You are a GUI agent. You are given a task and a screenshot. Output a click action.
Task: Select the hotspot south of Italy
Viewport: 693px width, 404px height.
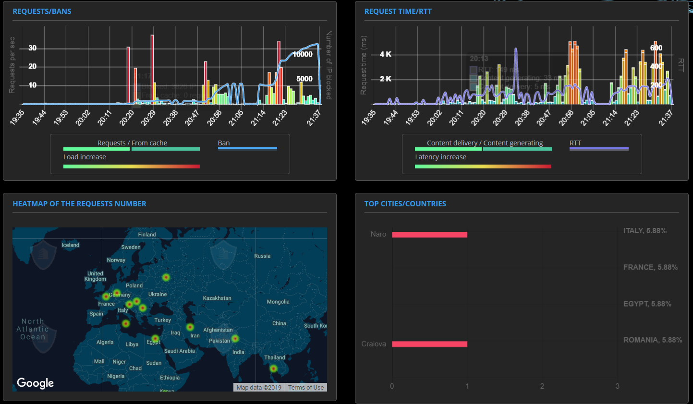point(125,323)
